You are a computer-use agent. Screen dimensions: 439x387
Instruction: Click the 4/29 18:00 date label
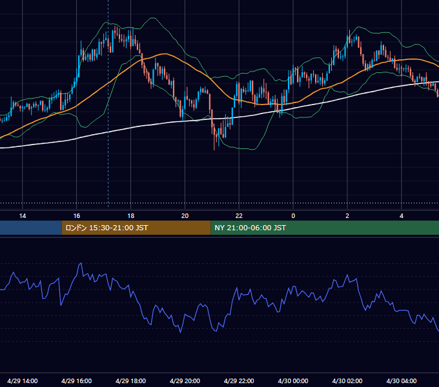(x=131, y=381)
